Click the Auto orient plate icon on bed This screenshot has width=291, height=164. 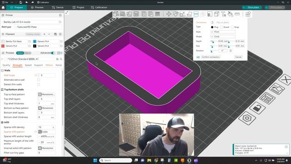(277, 89)
